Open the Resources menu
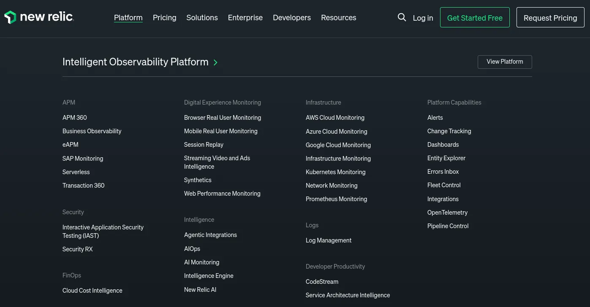The width and height of the screenshot is (590, 307). (x=339, y=18)
